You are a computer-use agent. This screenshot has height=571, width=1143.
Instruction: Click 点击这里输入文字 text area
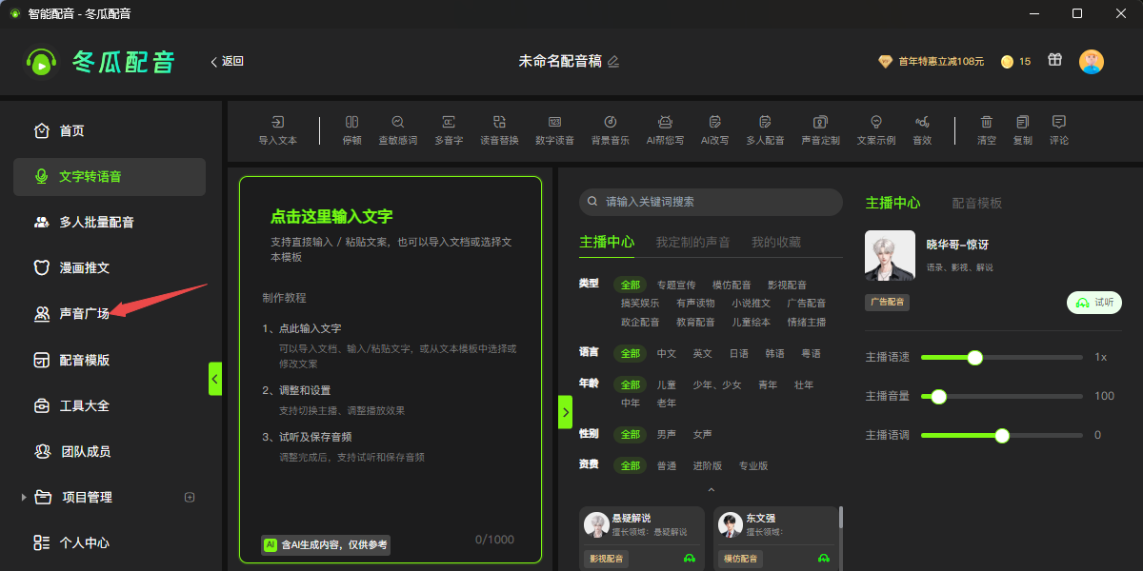click(331, 216)
